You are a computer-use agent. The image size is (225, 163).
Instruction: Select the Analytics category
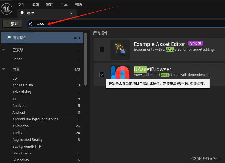pyautogui.click(x=42, y=106)
